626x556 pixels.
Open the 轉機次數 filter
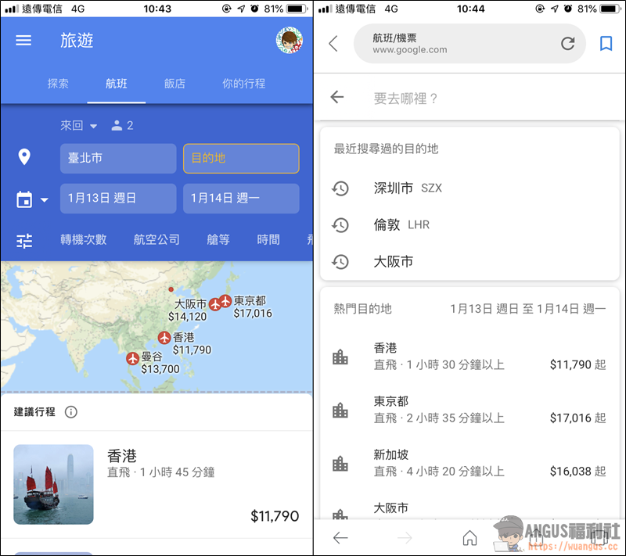click(83, 240)
